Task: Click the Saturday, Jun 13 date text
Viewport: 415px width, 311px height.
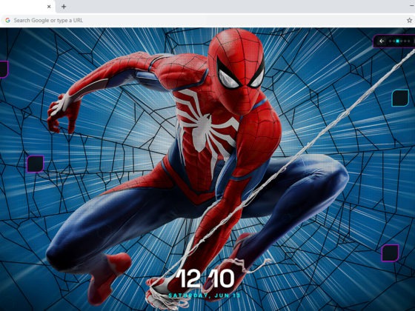Action: (205, 295)
